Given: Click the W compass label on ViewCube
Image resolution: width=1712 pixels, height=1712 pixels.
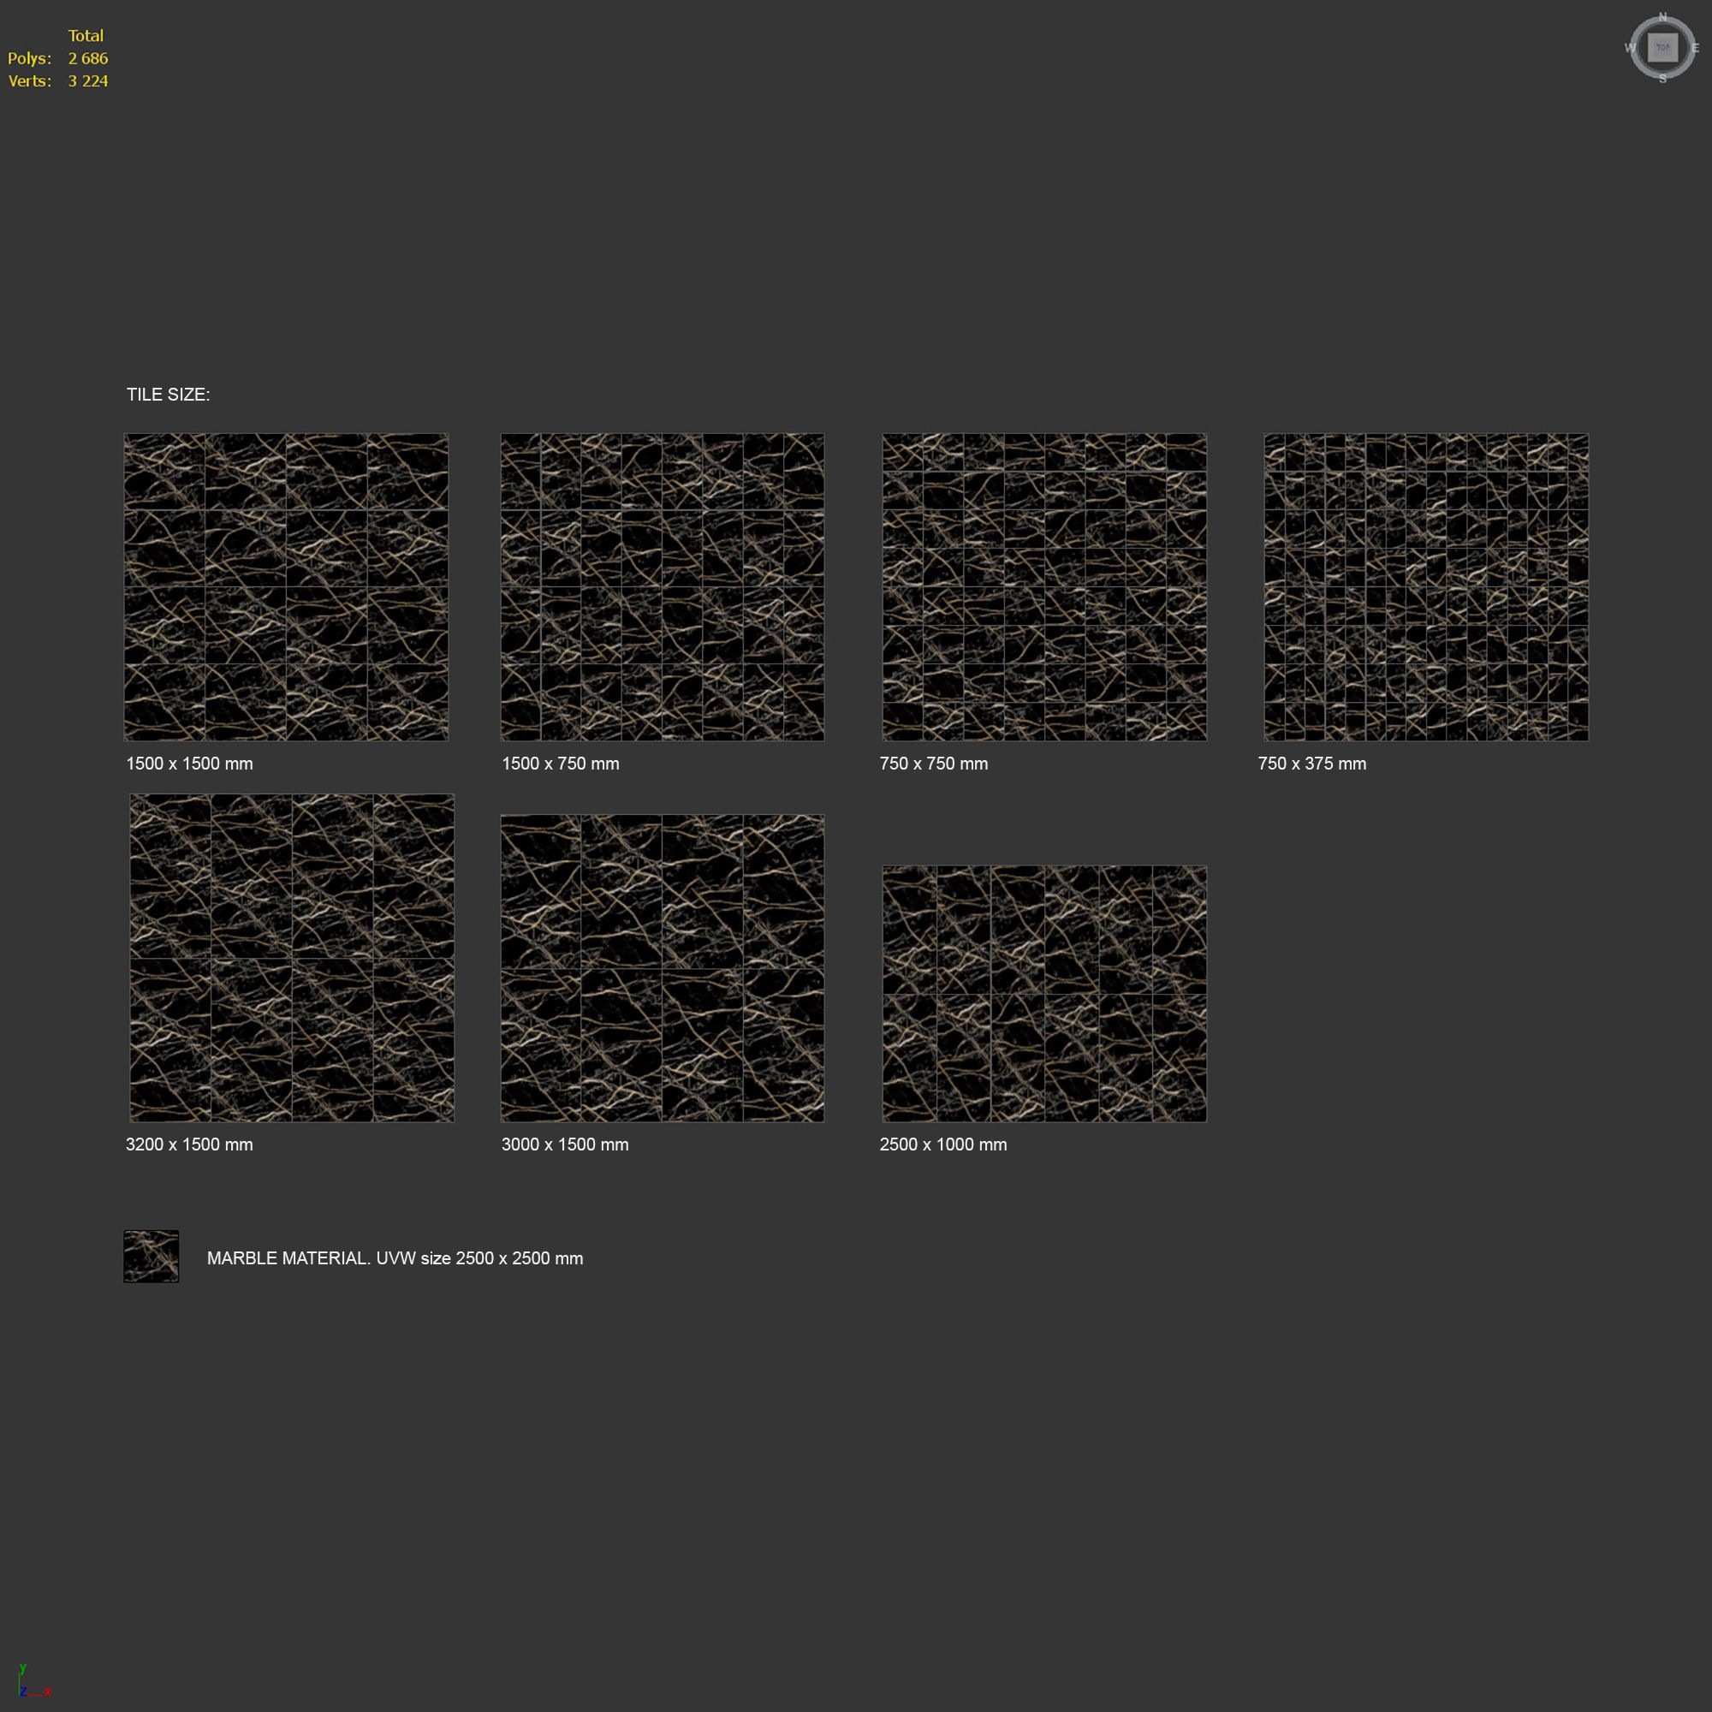Looking at the screenshot, I should point(1630,48).
